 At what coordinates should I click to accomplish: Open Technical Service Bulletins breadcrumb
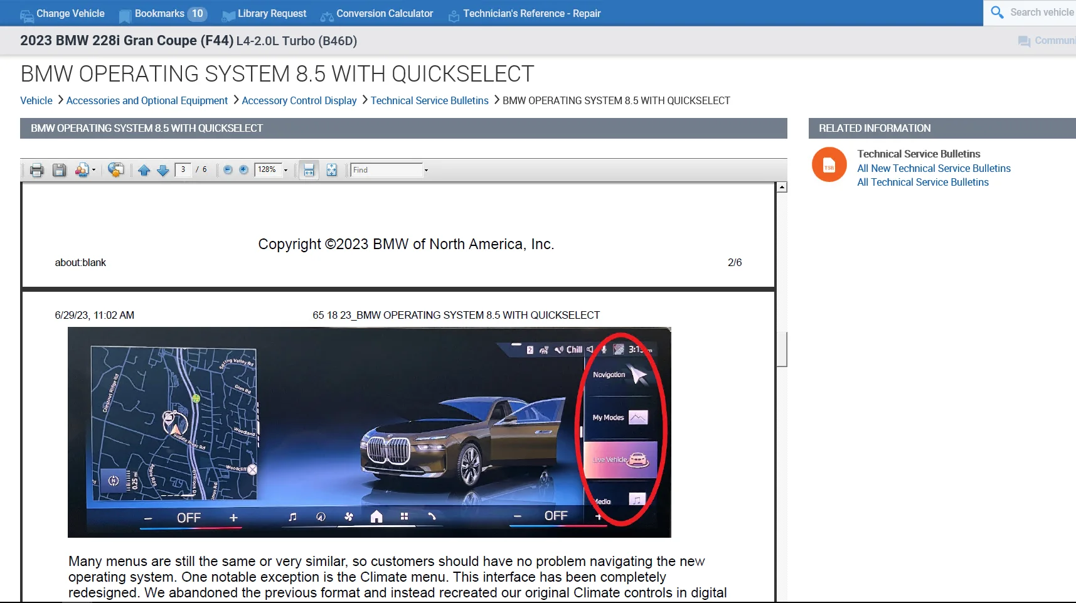click(430, 100)
